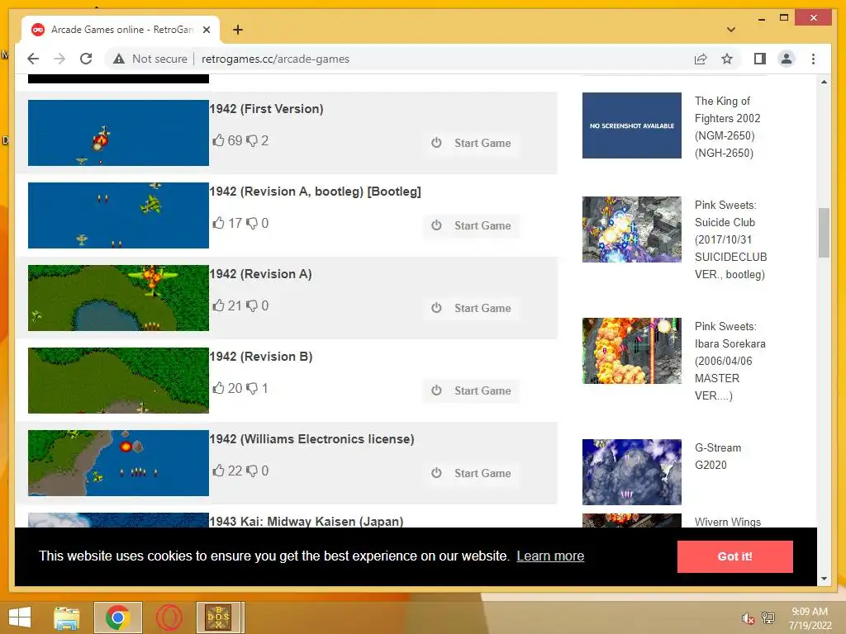Click 1942 (Revision A, bootleg) screenshot
The height and width of the screenshot is (634, 846).
[x=118, y=215]
